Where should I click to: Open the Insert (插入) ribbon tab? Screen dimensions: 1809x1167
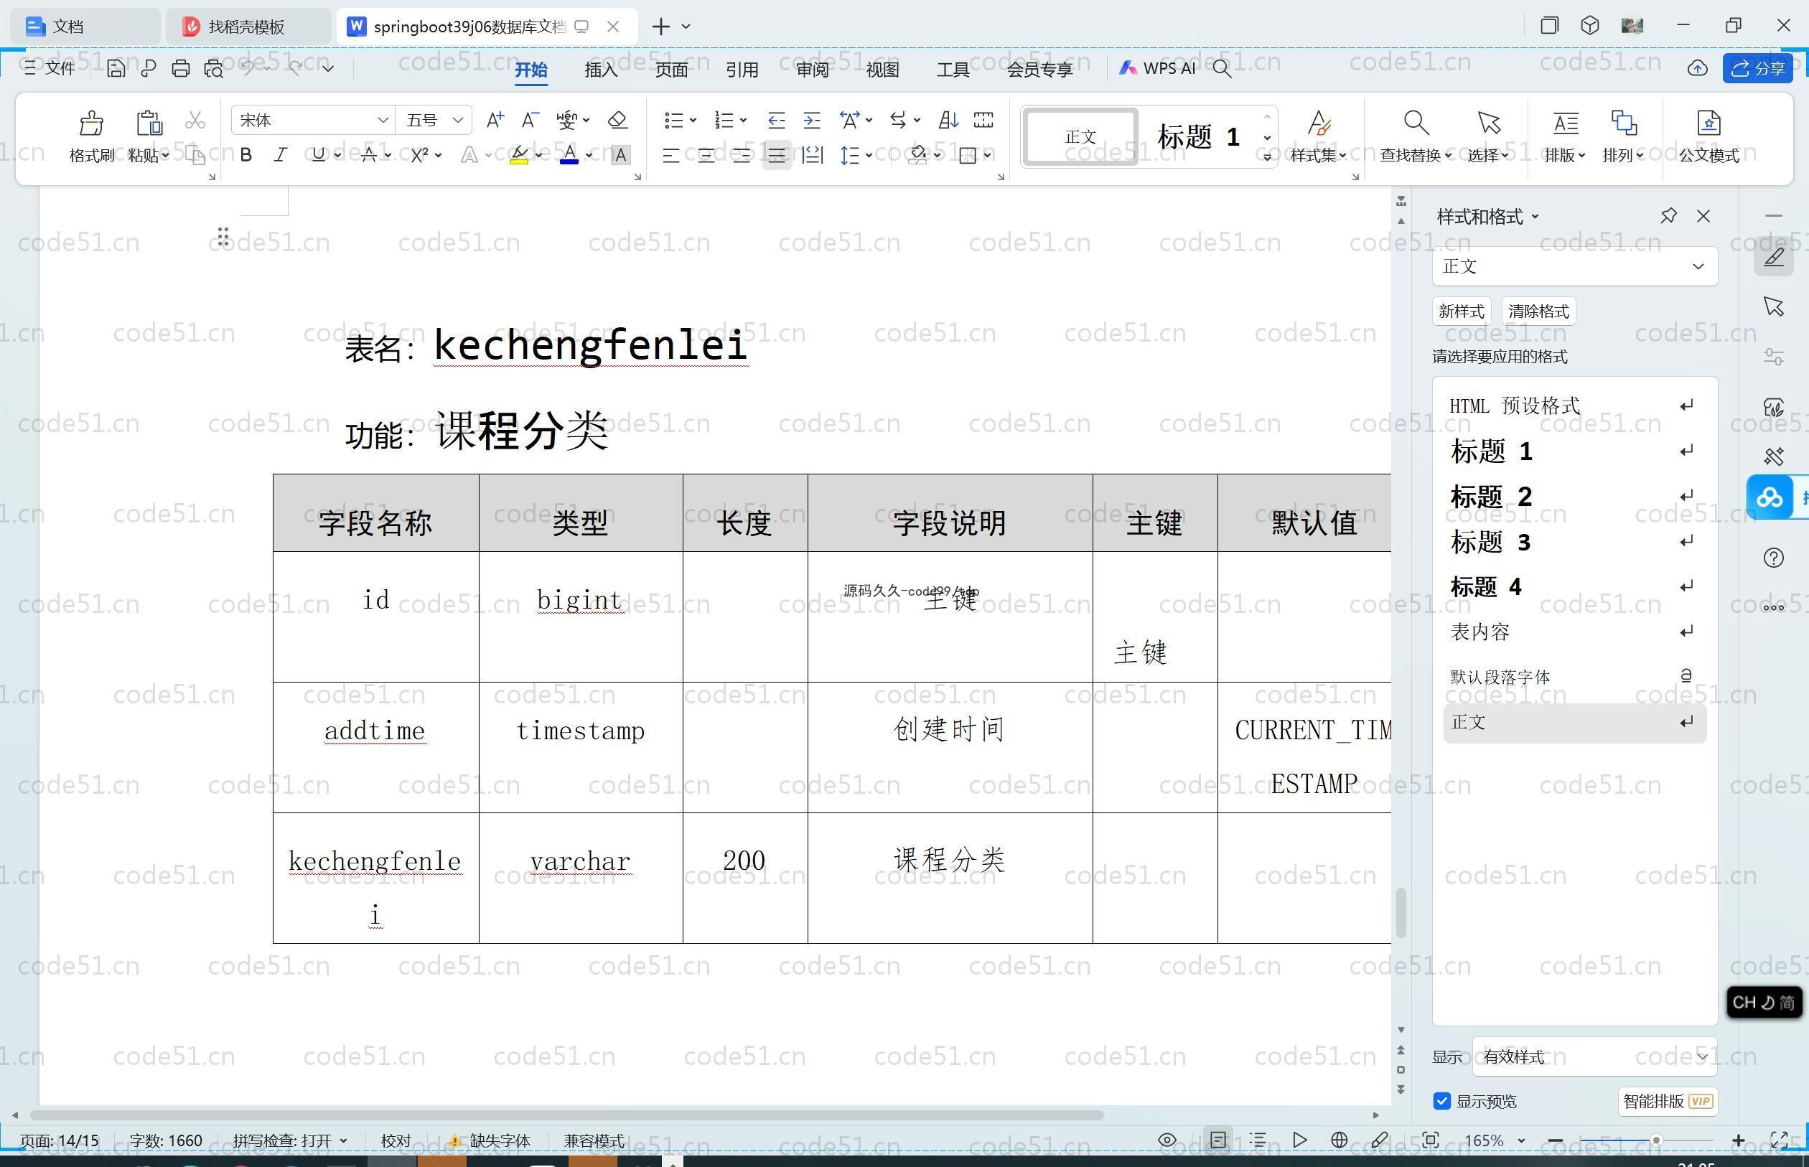click(601, 69)
